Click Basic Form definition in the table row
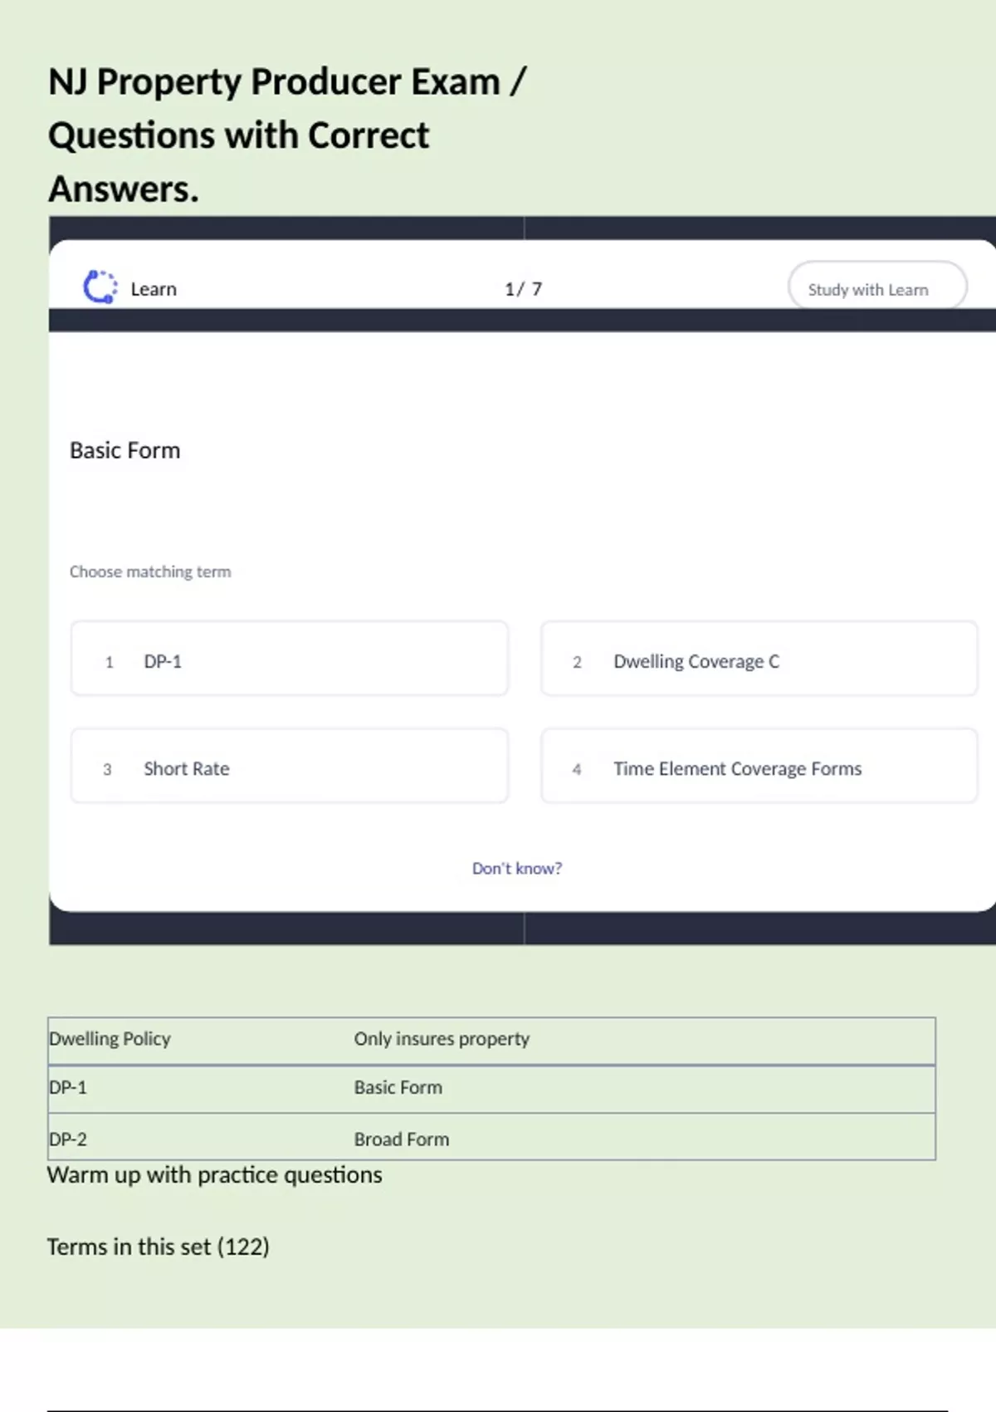 click(398, 1088)
